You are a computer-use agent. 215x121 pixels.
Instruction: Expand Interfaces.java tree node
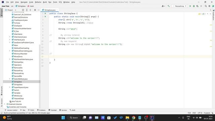[x=10, y=40]
